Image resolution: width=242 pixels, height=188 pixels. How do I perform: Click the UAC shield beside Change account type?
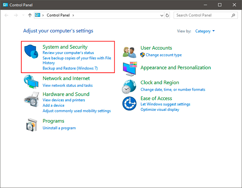tap(142, 55)
